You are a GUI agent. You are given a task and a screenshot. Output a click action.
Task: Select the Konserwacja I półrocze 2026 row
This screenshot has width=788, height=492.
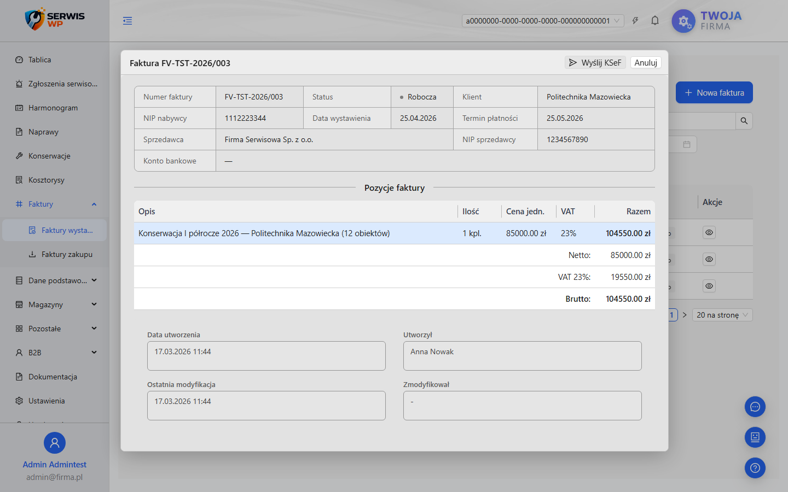coord(395,233)
